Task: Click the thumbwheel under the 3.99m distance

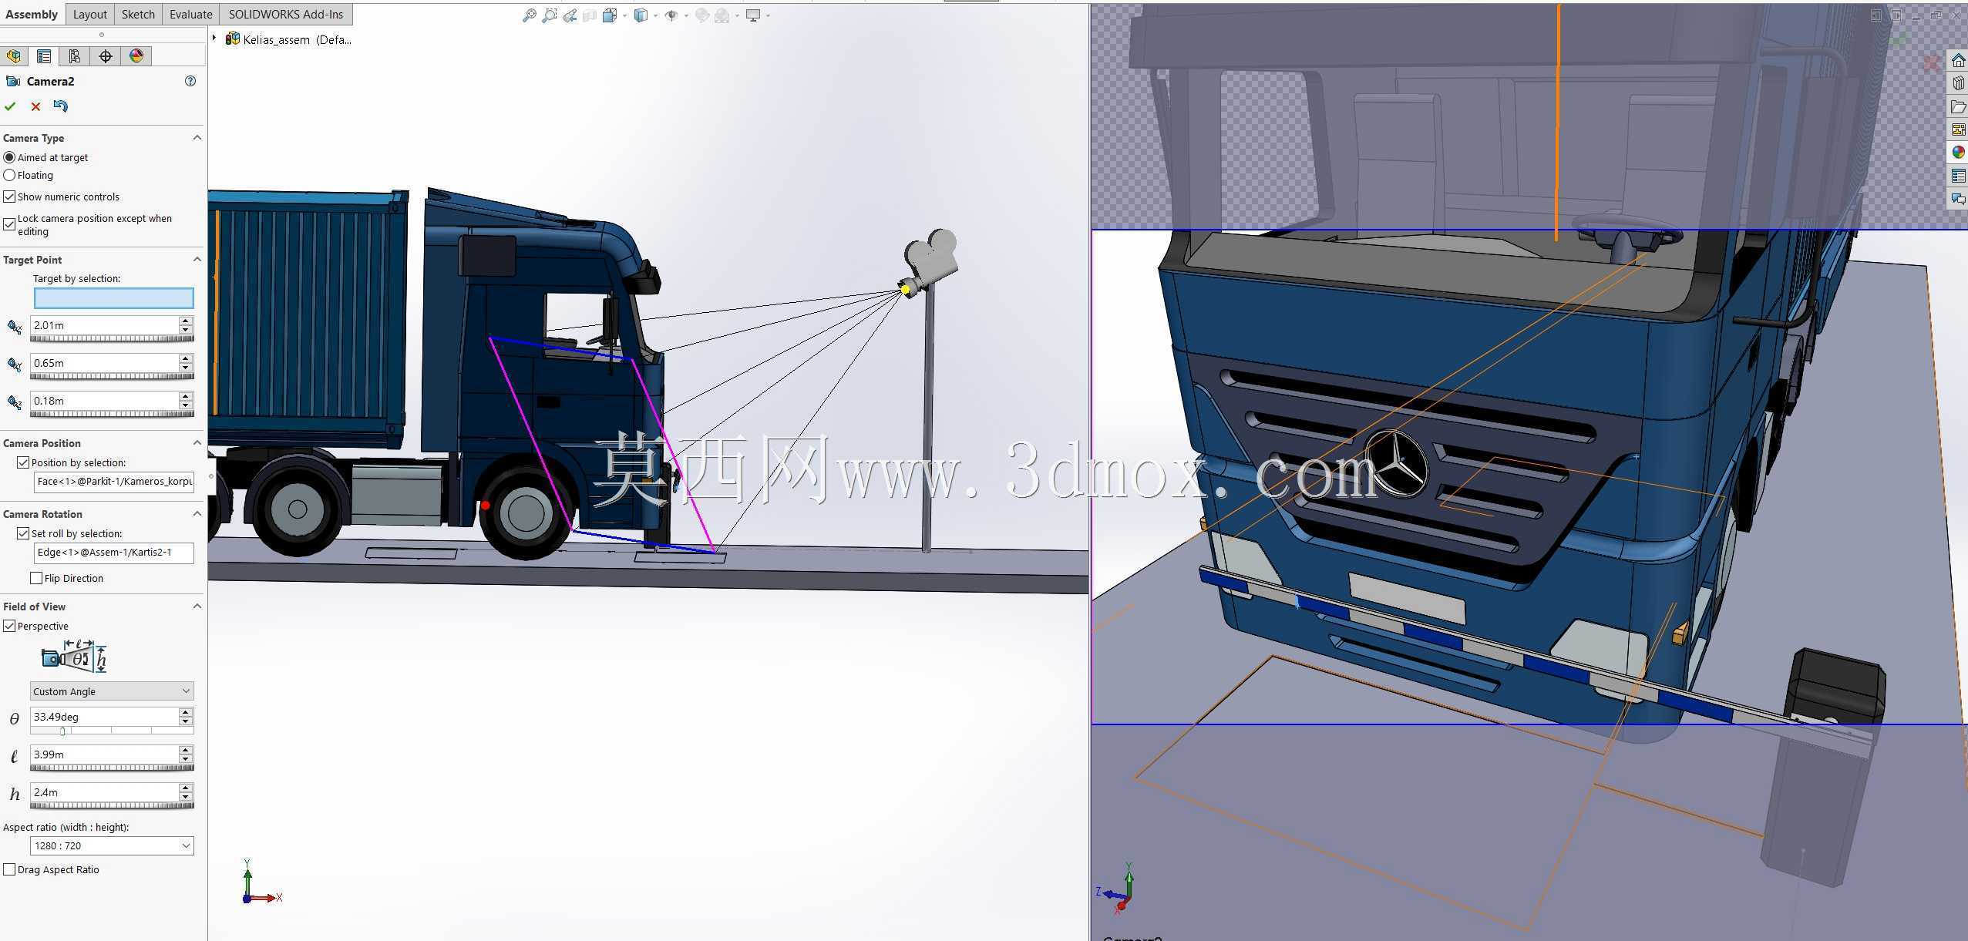Action: click(112, 768)
